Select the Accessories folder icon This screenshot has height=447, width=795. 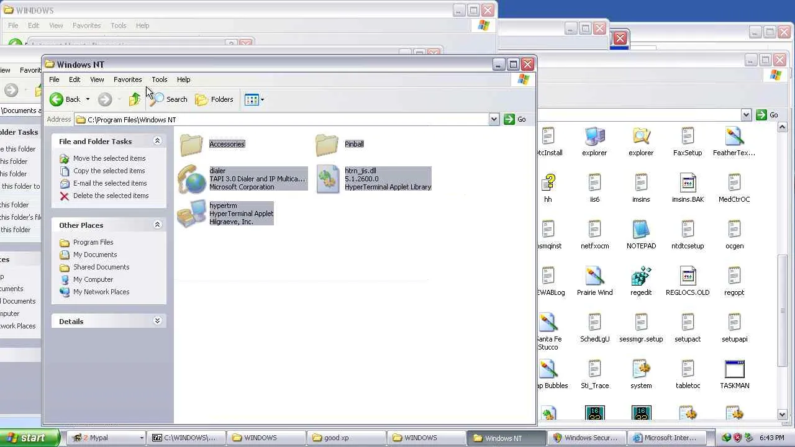coord(191,144)
